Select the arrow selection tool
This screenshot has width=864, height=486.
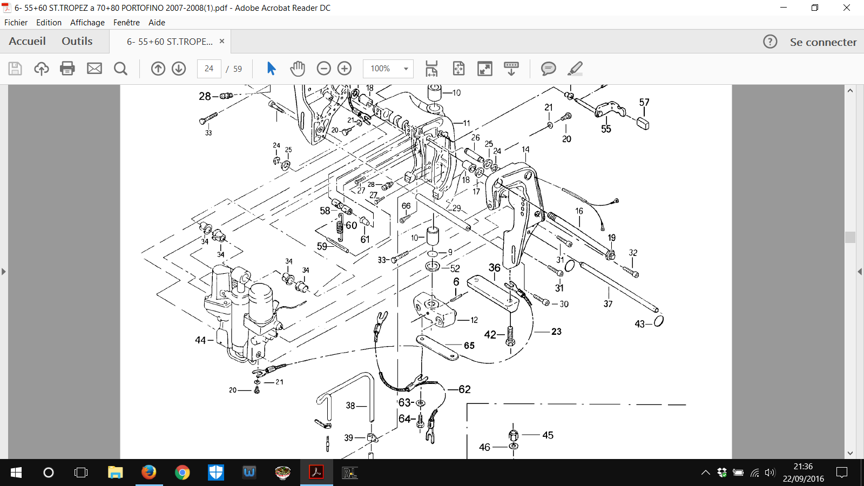pyautogui.click(x=271, y=69)
